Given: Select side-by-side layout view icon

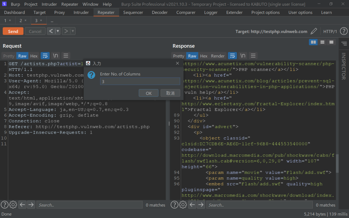Looking at the screenshot, I should [x=313, y=42].
